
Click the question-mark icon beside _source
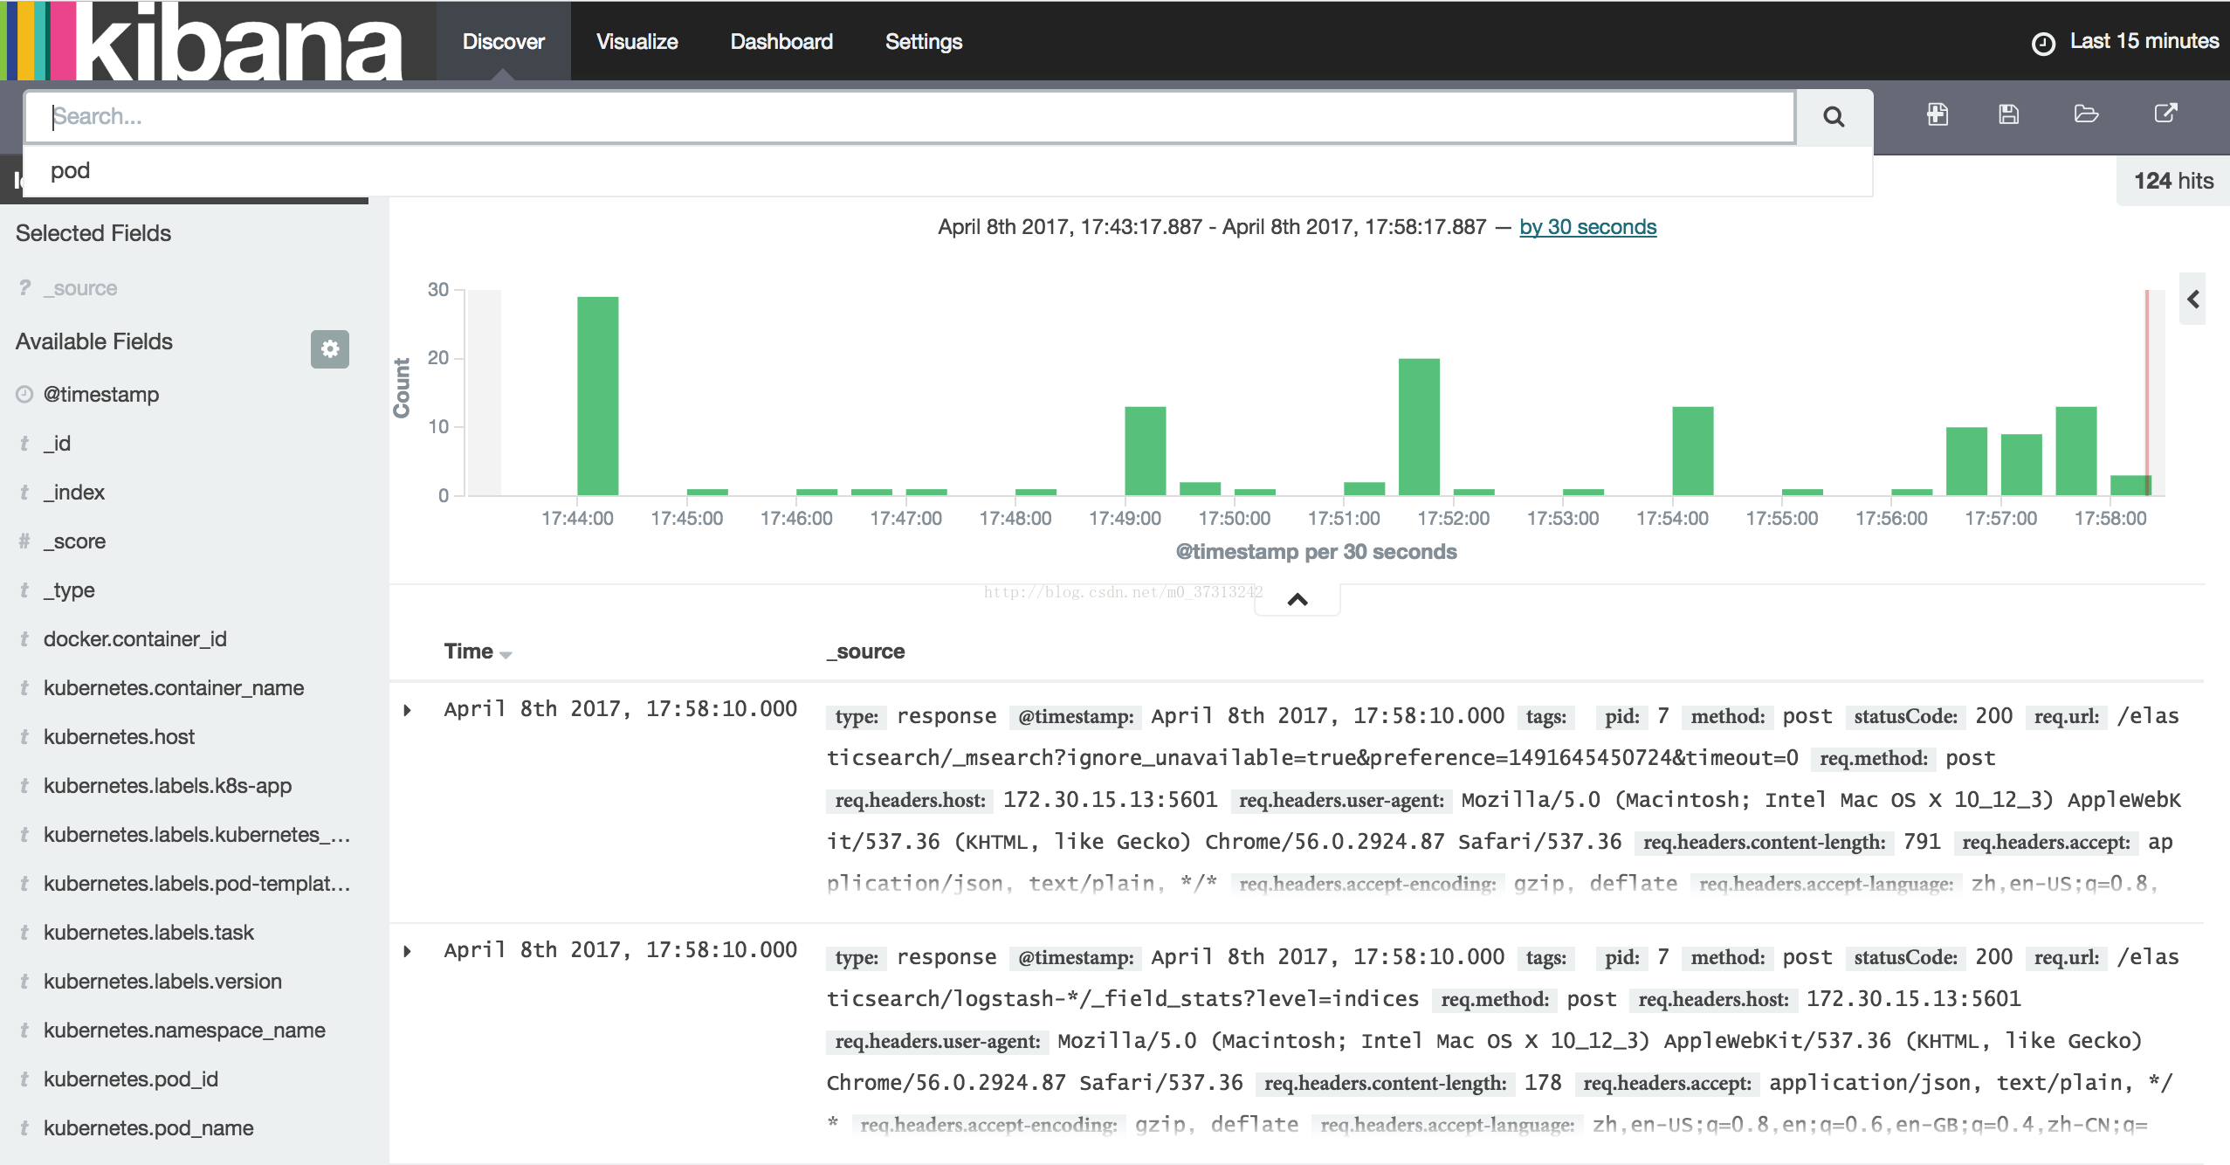(x=24, y=287)
